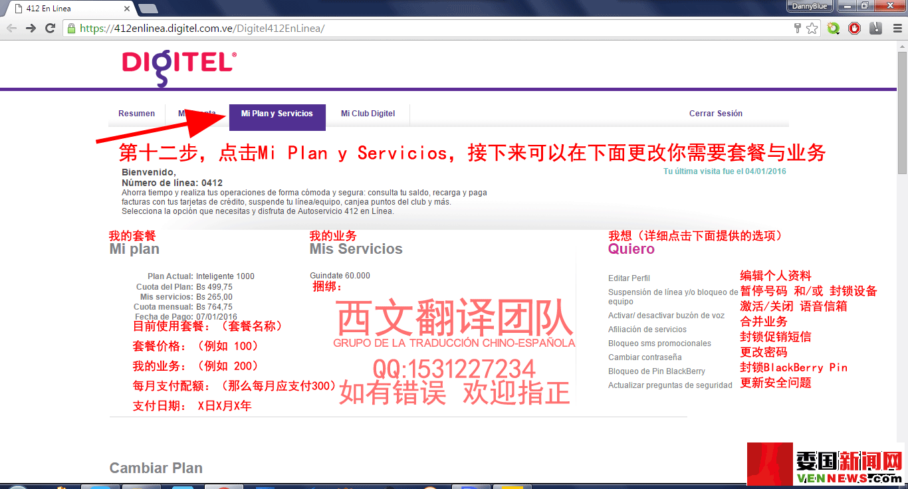Click the 'Bs 499,75' plan quota value
The image size is (908, 489).
(x=214, y=287)
